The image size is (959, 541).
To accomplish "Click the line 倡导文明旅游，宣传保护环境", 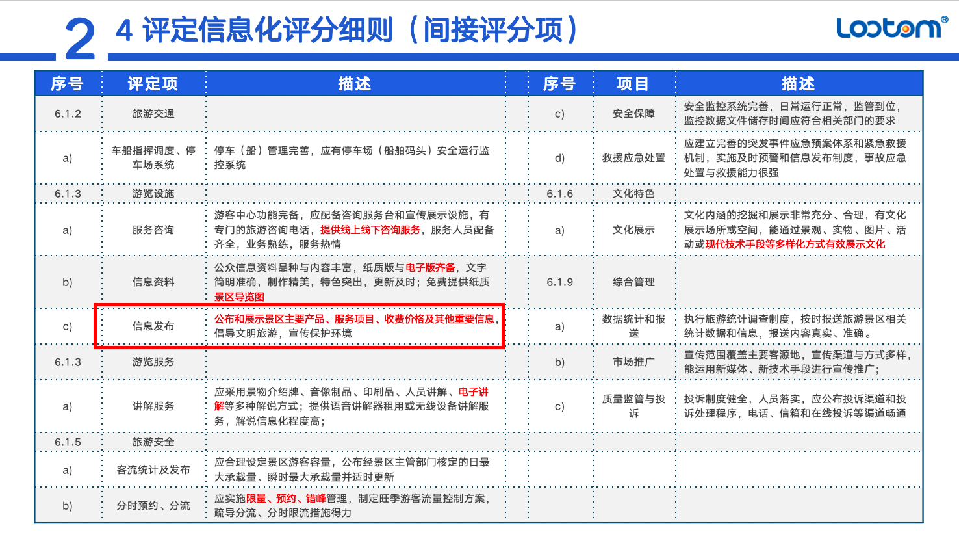I will pos(283,334).
